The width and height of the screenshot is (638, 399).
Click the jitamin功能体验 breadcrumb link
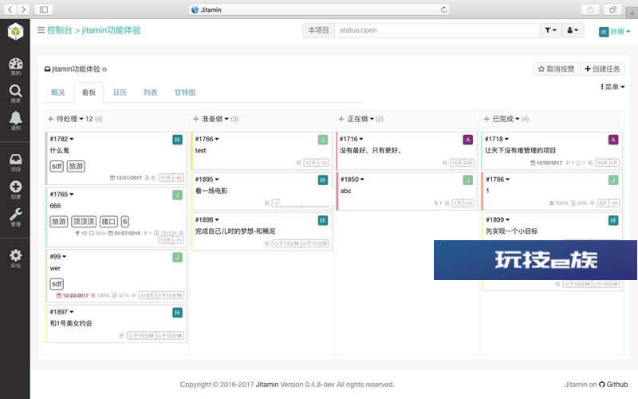point(111,30)
